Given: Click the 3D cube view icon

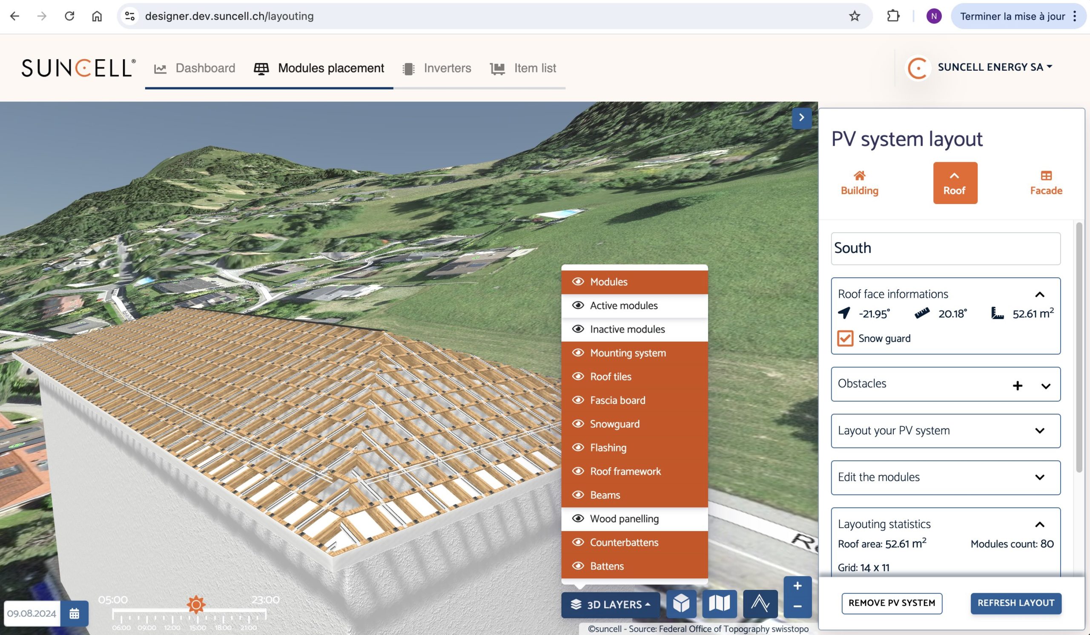Looking at the screenshot, I should 681,603.
